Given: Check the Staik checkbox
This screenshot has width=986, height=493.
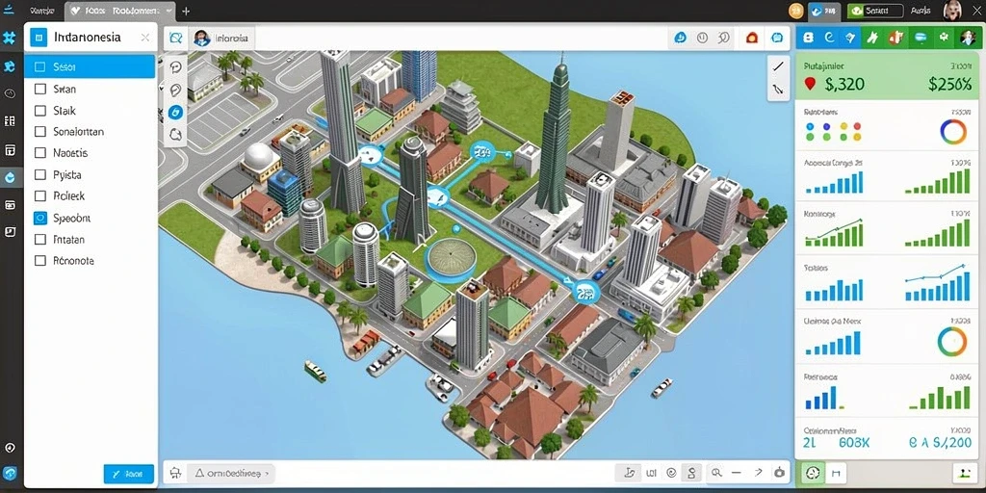Looking at the screenshot, I should tap(40, 111).
